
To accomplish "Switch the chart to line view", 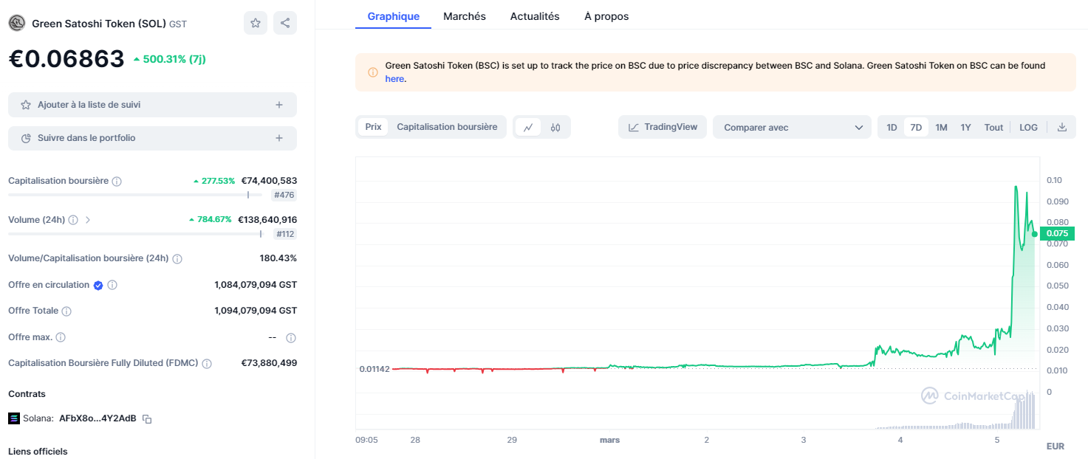I will pyautogui.click(x=528, y=127).
